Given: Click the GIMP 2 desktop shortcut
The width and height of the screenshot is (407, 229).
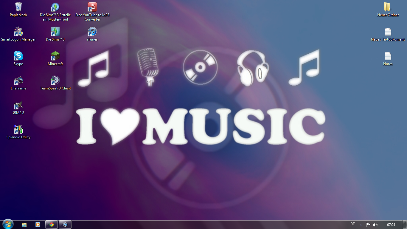Looking at the screenshot, I should click(x=18, y=105).
